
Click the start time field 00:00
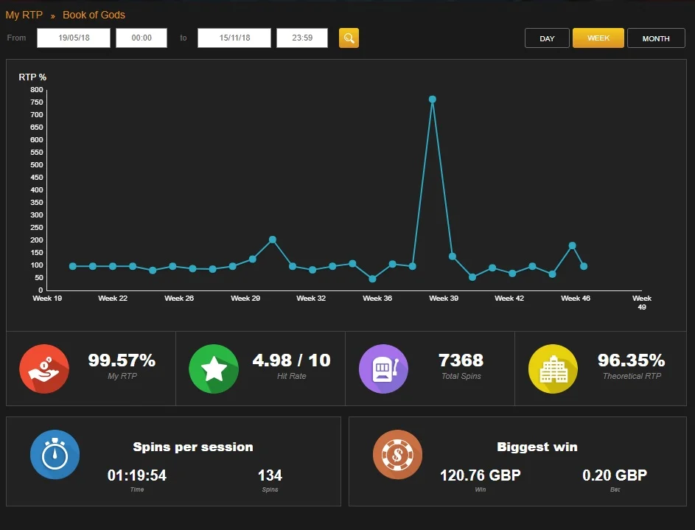click(142, 38)
